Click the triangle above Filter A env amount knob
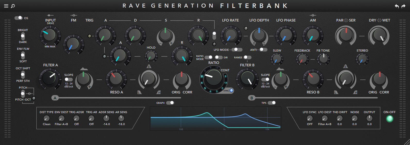Image resolution: width=410 pixels, height=145 pixels. coord(84,69)
